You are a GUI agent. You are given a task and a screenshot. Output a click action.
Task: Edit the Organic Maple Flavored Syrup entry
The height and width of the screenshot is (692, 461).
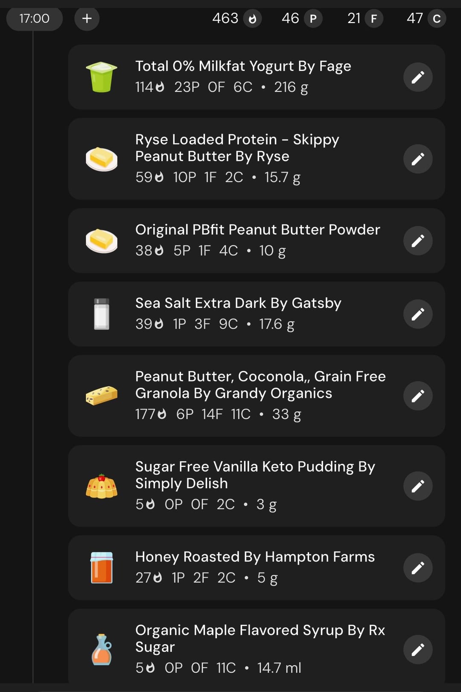[418, 650]
